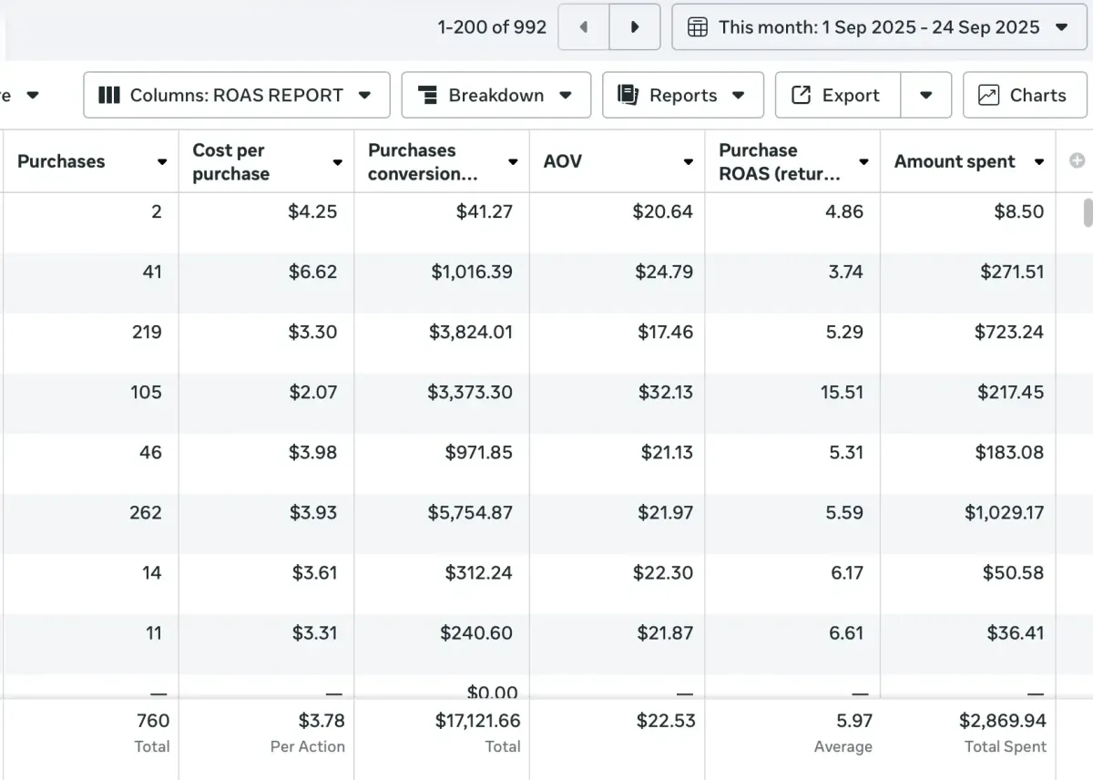This screenshot has width=1093, height=780.
Task: Open the Purchases column menu arrow
Action: [x=162, y=162]
